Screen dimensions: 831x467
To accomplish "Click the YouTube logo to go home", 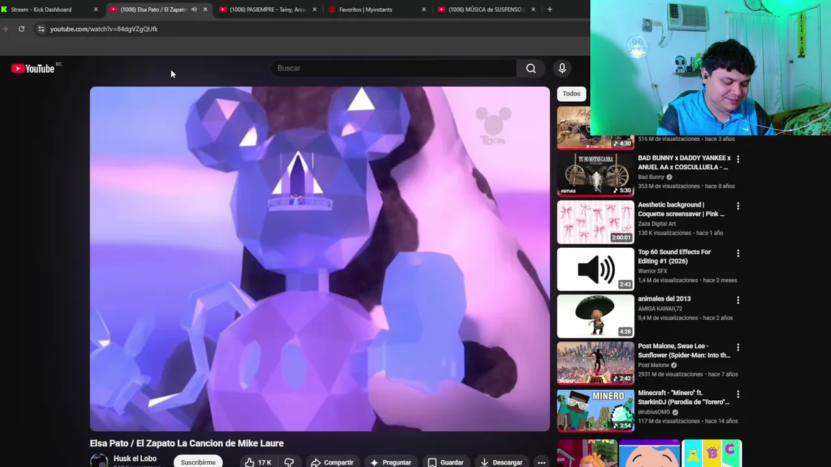I will (32, 68).
